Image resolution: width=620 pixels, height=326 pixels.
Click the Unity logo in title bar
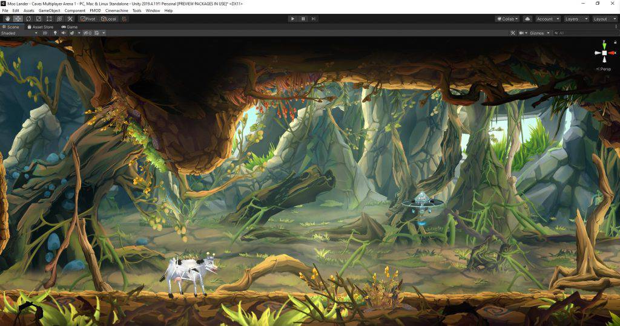click(x=4, y=4)
